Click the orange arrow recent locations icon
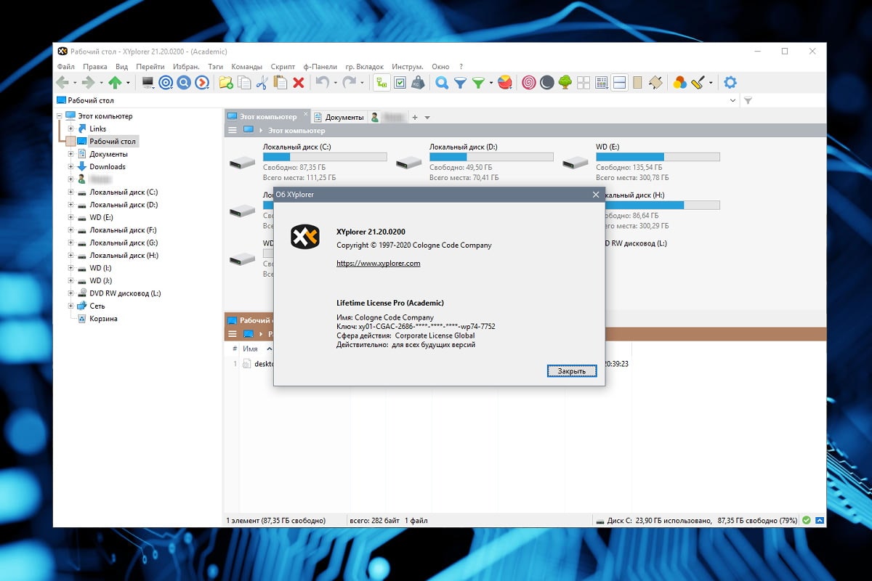Viewport: 872px width, 581px height. (x=202, y=83)
